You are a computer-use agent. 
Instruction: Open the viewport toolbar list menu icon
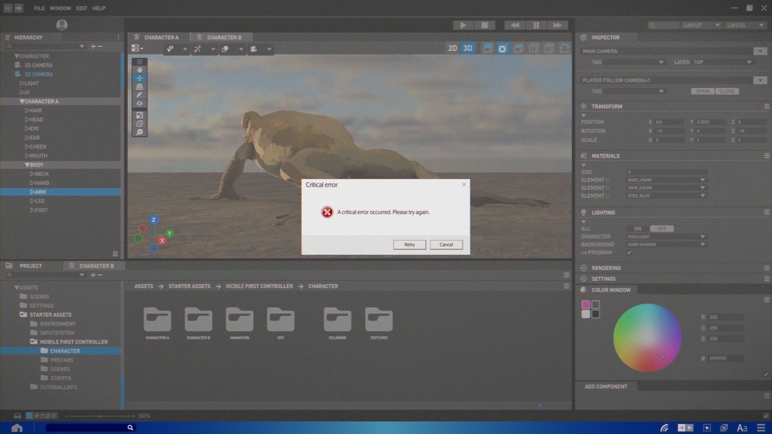coord(140,62)
